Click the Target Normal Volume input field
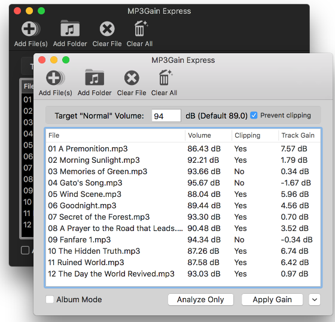The width and height of the screenshot is (335, 322). [x=166, y=116]
